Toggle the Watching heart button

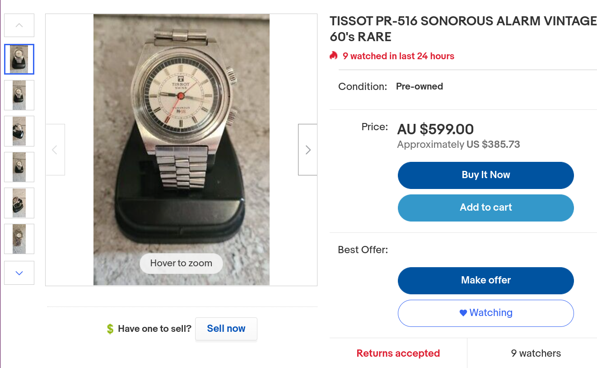(485, 313)
